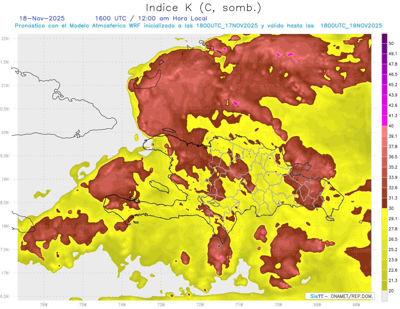
Task: Click the colorbar value "35.2"
Action: 393,167
